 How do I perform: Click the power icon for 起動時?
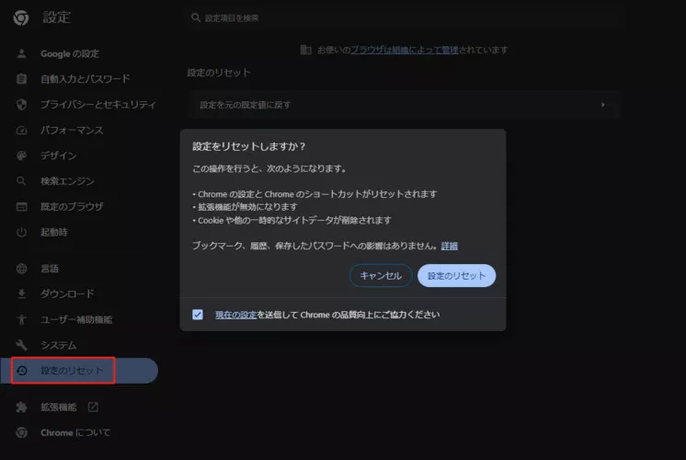click(21, 233)
